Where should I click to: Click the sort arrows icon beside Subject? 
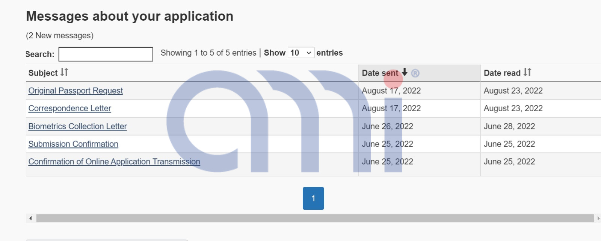click(64, 72)
